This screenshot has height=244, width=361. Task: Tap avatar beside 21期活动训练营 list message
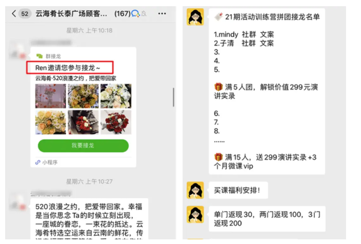click(x=195, y=17)
